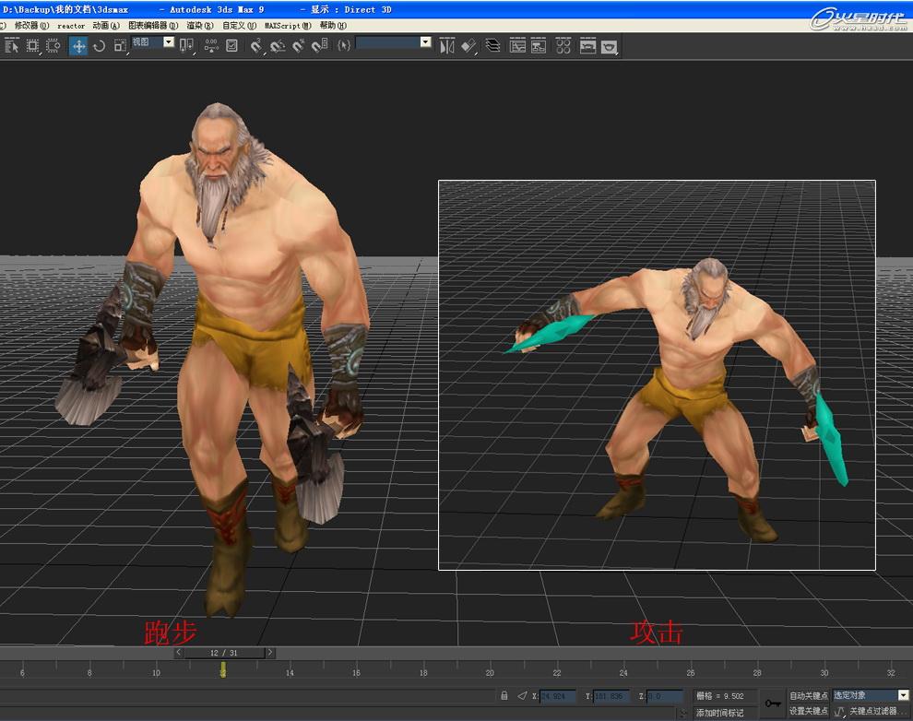Click the 设置关键点 set key button
The width and height of the screenshot is (913, 721).
click(808, 711)
